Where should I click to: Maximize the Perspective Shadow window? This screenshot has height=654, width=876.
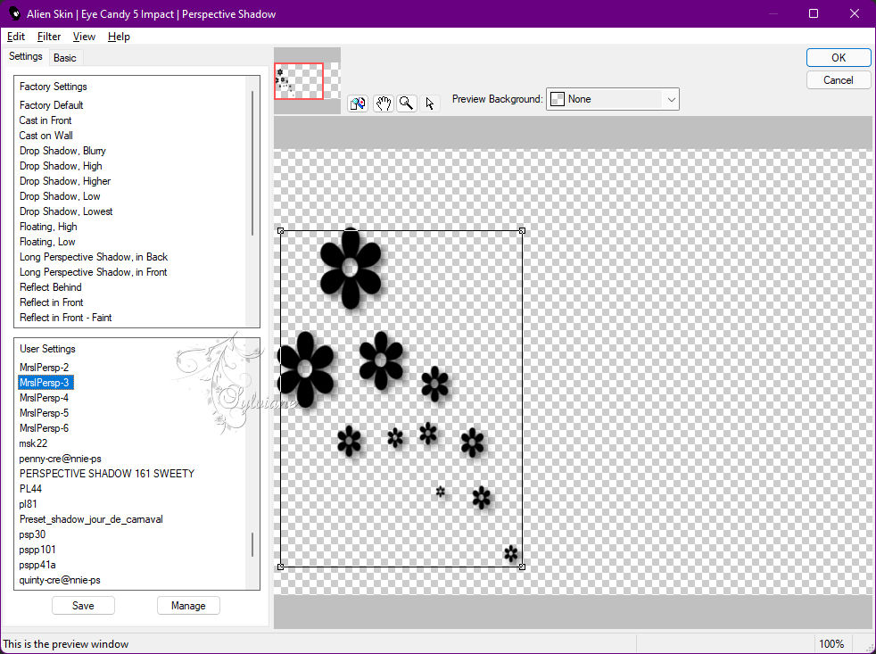tap(814, 13)
